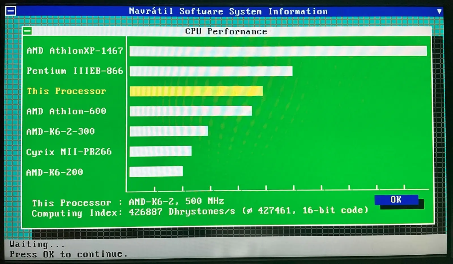Click the 'Press OK to continue.' status text

[69, 254]
